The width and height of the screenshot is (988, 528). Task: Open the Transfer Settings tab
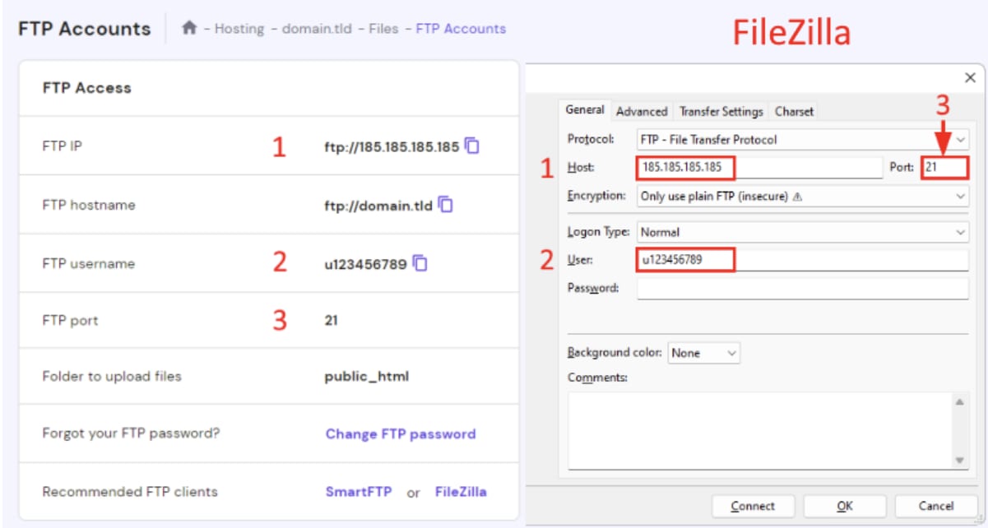click(x=721, y=112)
